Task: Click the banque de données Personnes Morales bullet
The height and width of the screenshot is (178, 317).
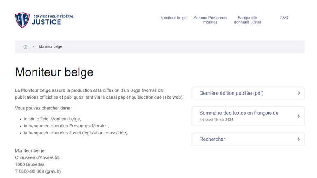Action: (66, 126)
